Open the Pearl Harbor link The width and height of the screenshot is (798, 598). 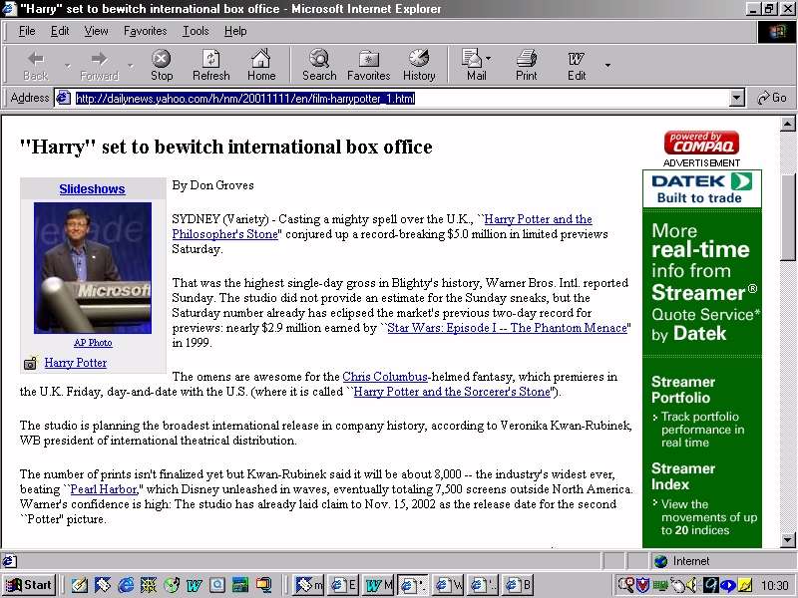pyautogui.click(x=104, y=489)
